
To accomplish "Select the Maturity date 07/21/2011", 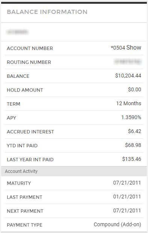I will (x=127, y=183).
